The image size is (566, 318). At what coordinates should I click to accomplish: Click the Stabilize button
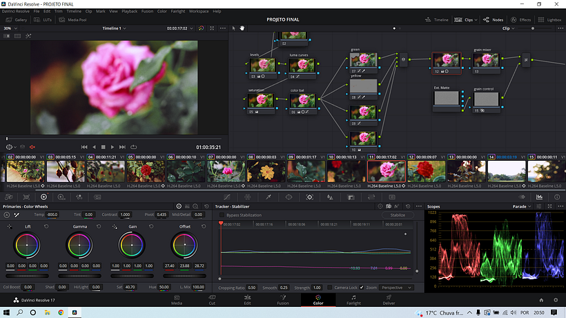click(398, 215)
